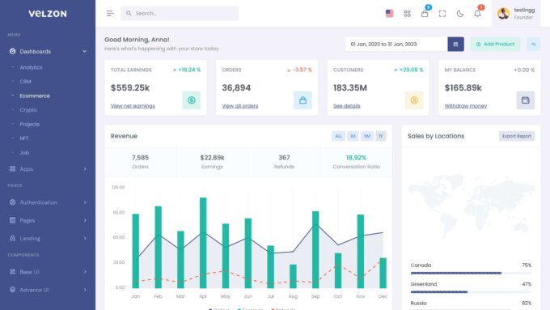Open the Projects dashboard
This screenshot has height=310, width=550.
pyautogui.click(x=29, y=124)
